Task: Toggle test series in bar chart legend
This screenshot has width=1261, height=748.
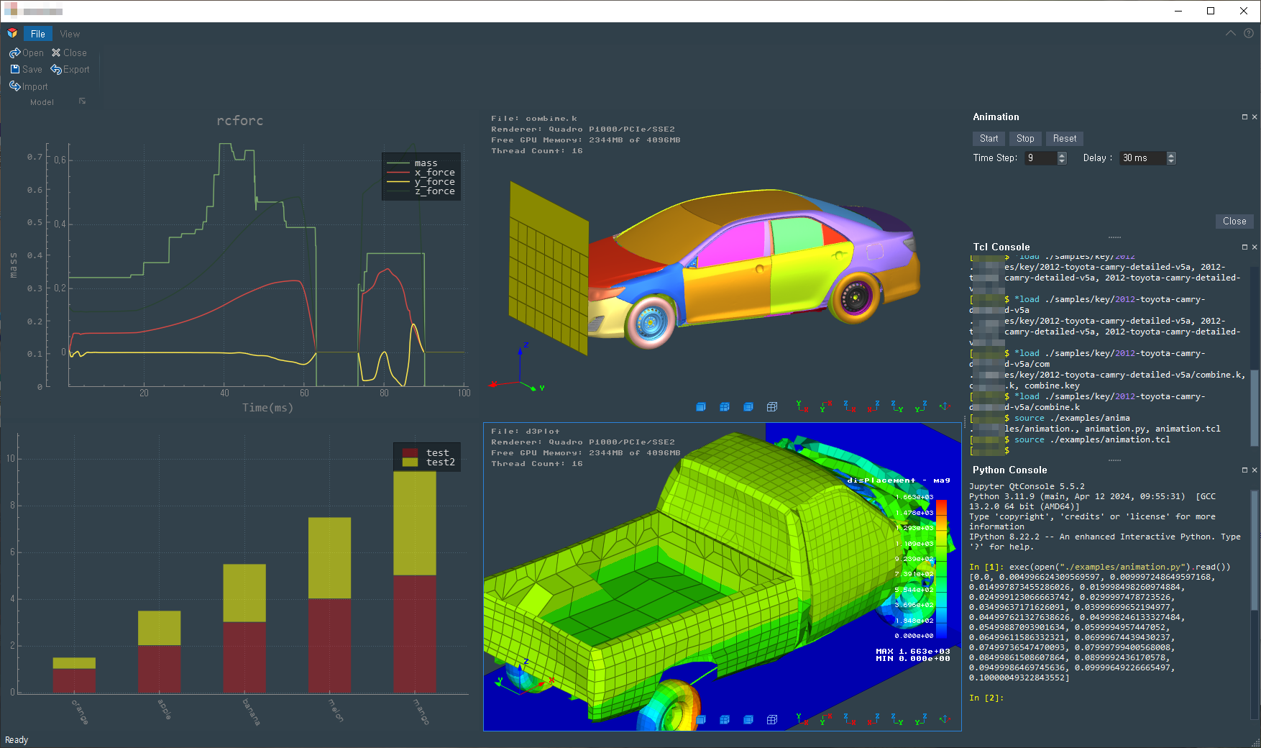Action: [x=426, y=453]
